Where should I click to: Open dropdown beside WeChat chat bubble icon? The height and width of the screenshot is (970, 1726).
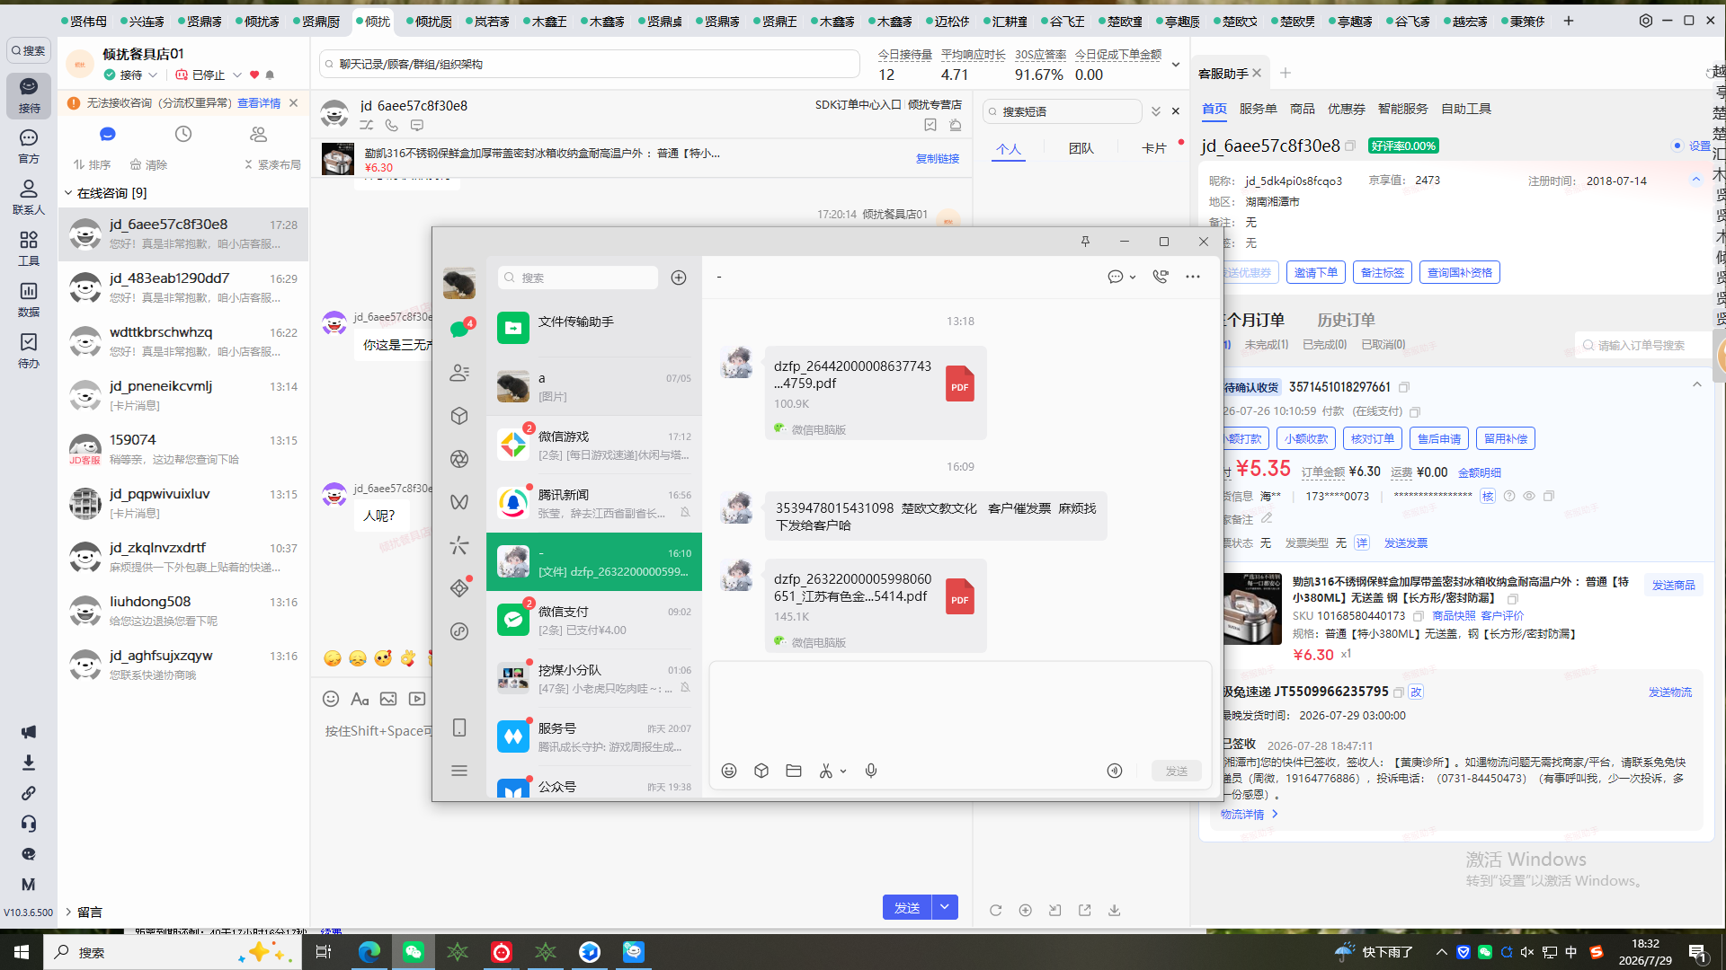1133,278
